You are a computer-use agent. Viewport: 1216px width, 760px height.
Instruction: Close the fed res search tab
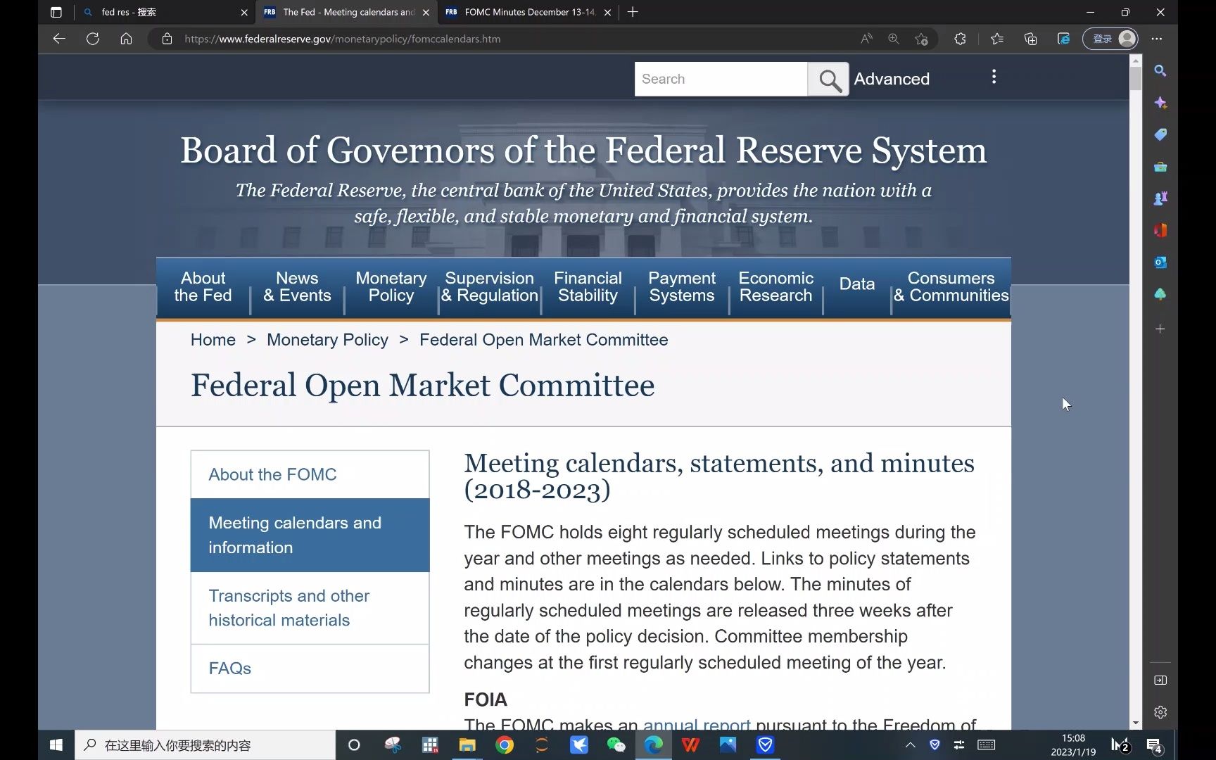(244, 12)
